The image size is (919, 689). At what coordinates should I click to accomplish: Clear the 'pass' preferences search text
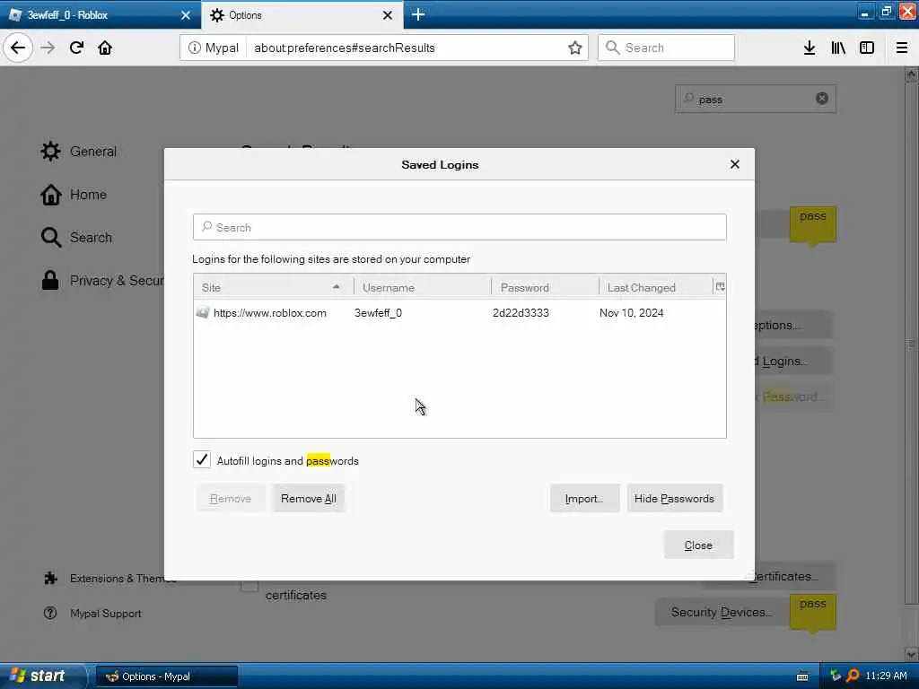(x=822, y=99)
